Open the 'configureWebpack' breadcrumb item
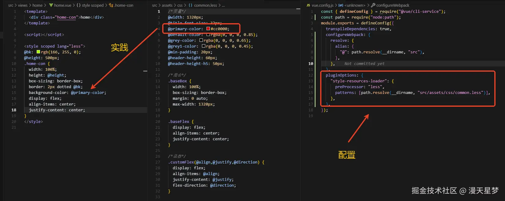This screenshot has width=505, height=201. click(x=393, y=5)
